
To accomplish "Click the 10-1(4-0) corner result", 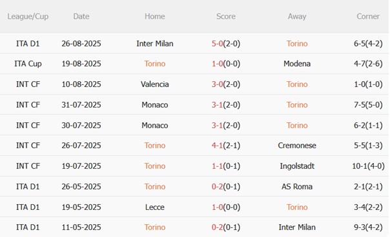I will (368, 166).
